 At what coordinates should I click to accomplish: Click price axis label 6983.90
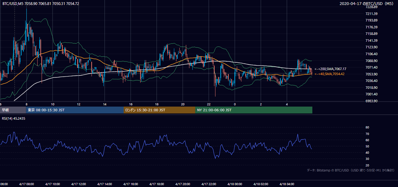(x=372, y=101)
